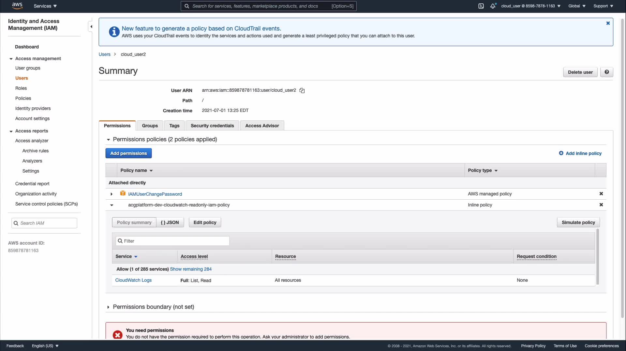Open Cookie preferences in footer
This screenshot has height=351, width=626.
pos(602,346)
